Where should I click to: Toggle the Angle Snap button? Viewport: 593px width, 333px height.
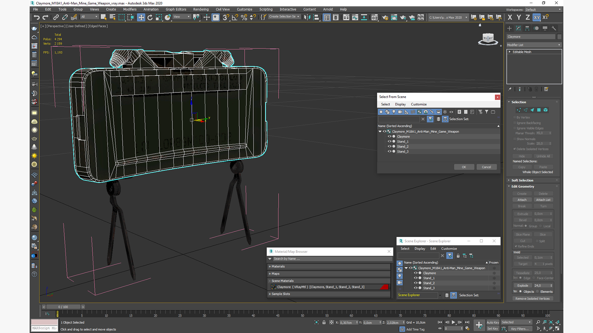[x=235, y=18]
